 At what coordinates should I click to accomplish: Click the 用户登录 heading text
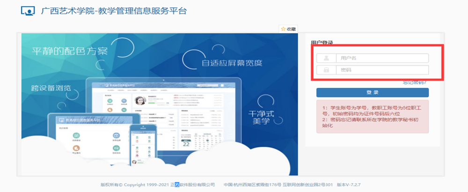322,43
